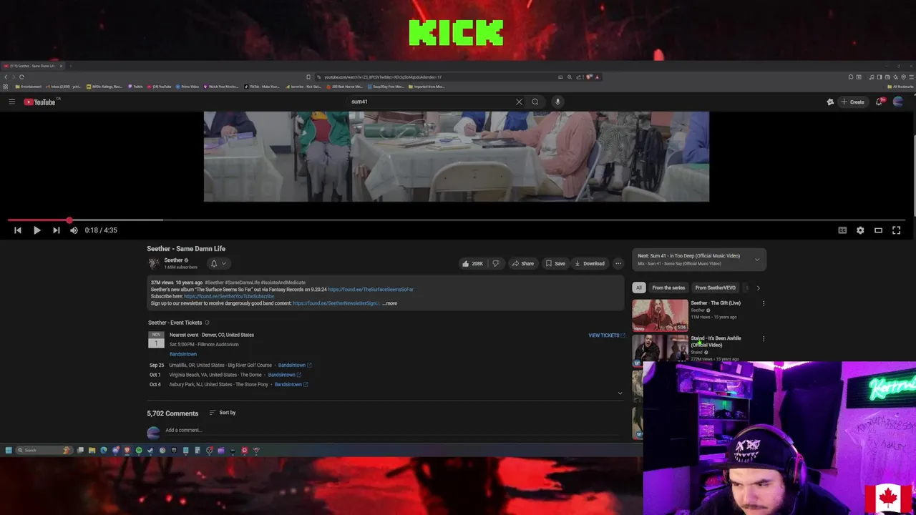Reload the page in the browser

[x=22, y=77]
